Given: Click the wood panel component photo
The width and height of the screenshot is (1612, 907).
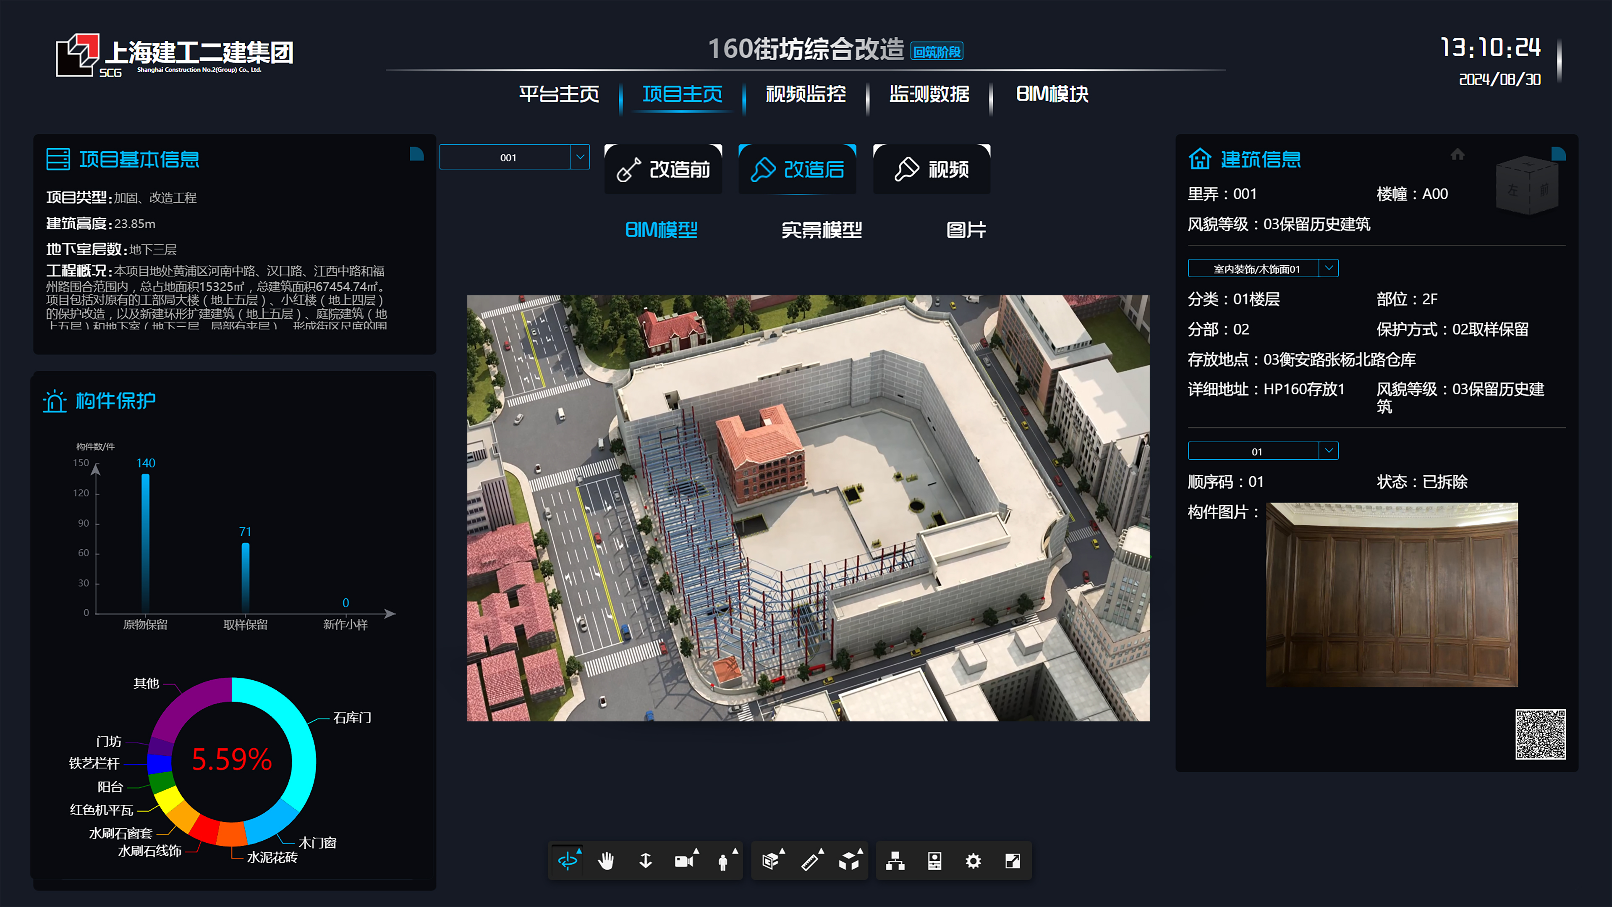Looking at the screenshot, I should (1392, 595).
